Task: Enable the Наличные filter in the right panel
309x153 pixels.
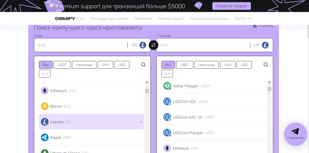Action: 207,65
